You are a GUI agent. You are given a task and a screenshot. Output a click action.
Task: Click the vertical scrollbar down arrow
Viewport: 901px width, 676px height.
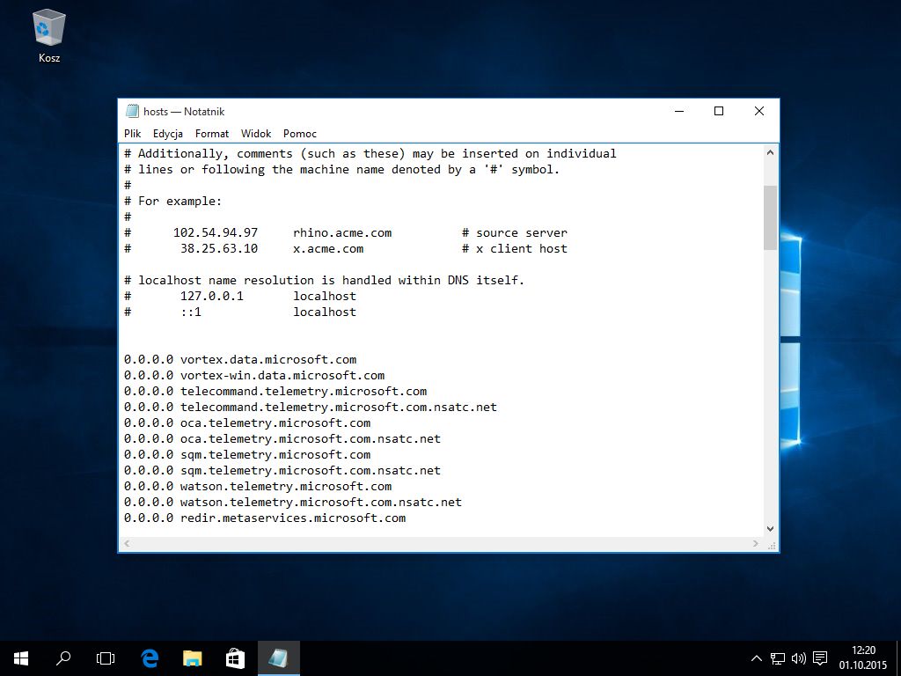[770, 529]
